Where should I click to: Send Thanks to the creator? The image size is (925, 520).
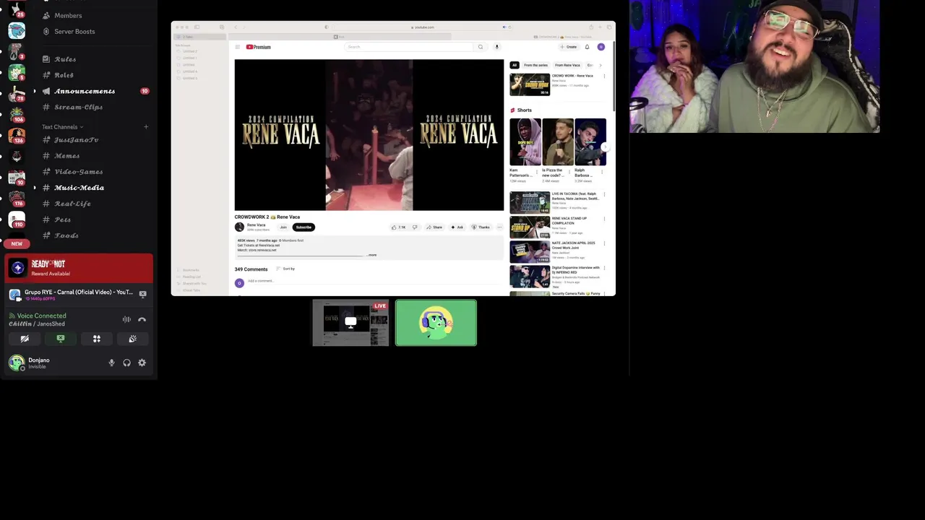coord(481,227)
